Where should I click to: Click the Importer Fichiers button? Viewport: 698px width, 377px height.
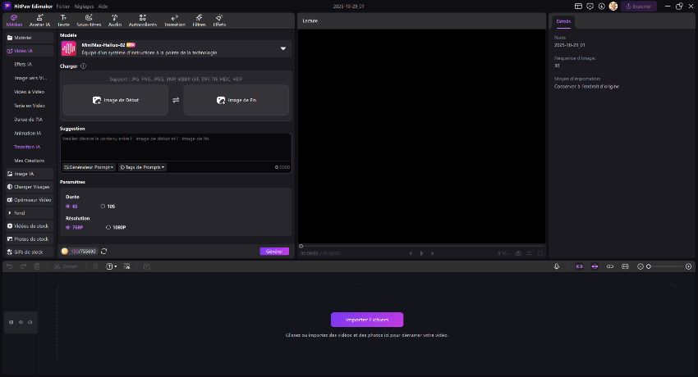[x=367, y=320]
